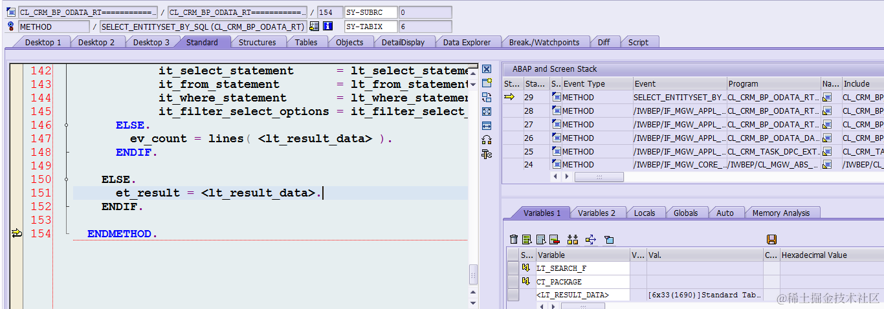
Task: Collapse the code block at line 150
Action: 66,179
